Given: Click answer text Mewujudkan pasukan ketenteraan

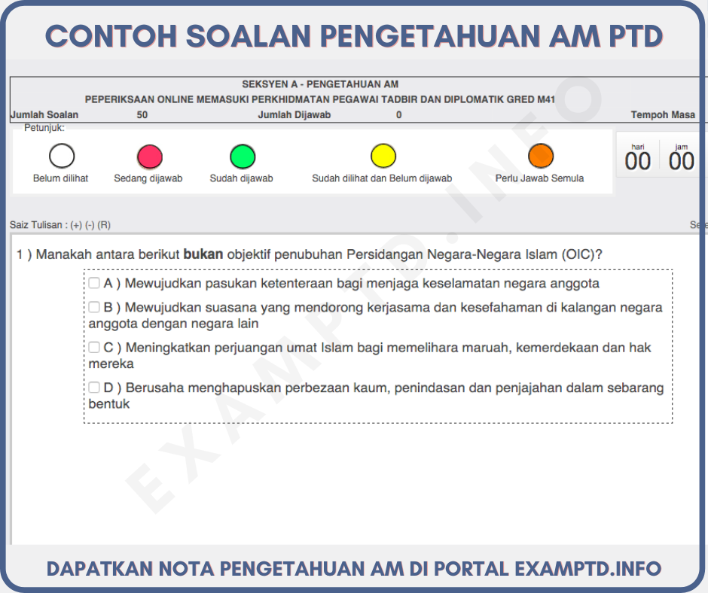Looking at the screenshot, I should pyautogui.click(x=362, y=284).
